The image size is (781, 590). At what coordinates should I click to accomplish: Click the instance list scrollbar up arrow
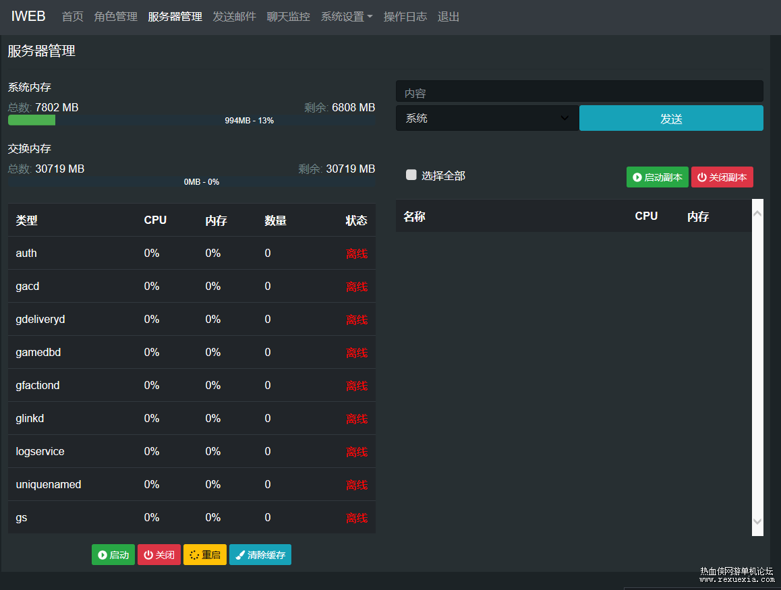[x=757, y=214]
